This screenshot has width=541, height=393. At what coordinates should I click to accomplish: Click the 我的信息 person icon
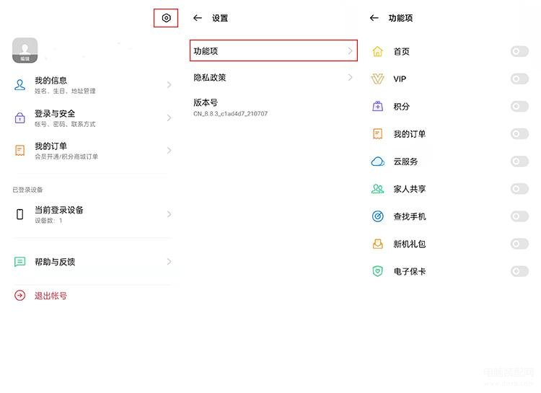pos(19,85)
